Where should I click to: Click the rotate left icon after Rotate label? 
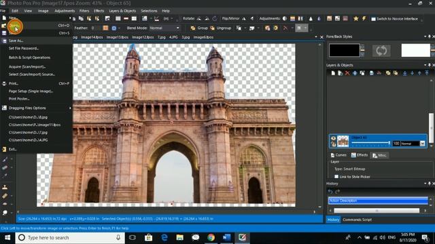pos(199,18)
